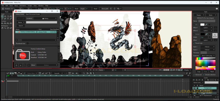Image resolution: width=220 pixels, height=101 pixels.
Task: Click the white Fill color swatch
Action: pos(202,25)
